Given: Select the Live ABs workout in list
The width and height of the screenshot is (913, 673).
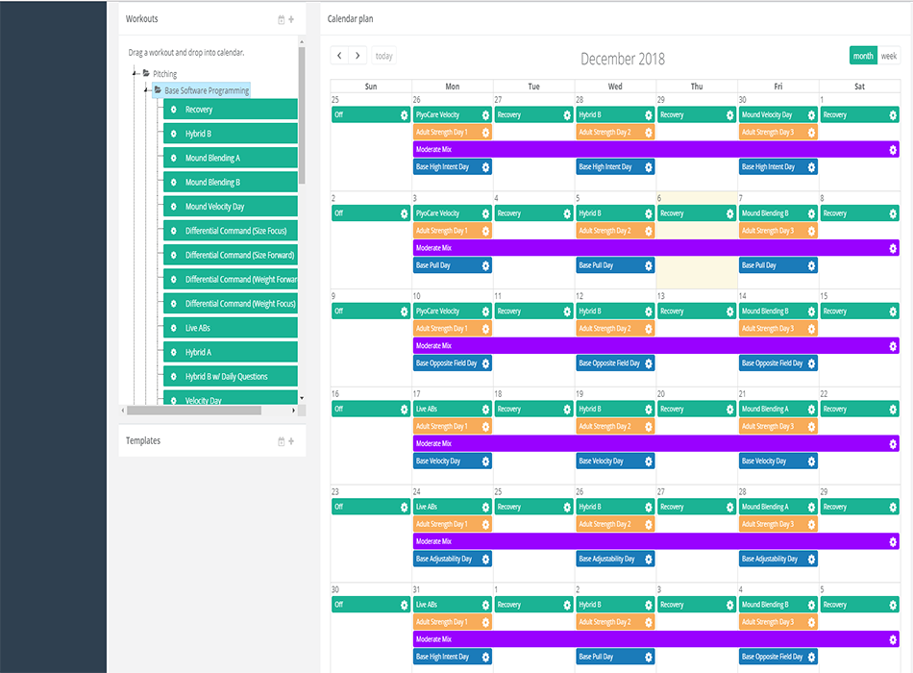Looking at the screenshot, I should click(x=231, y=328).
